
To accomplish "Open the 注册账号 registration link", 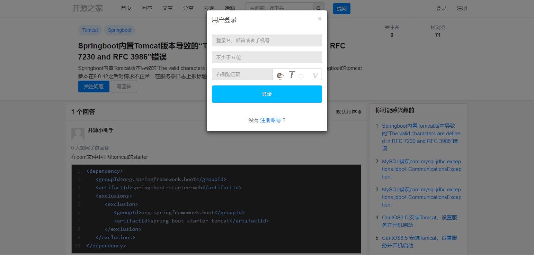I will (270, 120).
